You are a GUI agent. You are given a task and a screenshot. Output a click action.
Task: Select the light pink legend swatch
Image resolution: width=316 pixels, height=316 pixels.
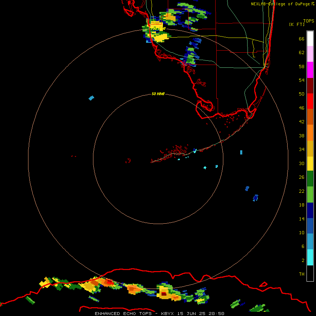[310, 54]
